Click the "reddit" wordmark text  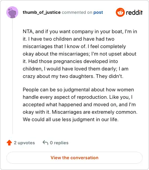[x=134, y=12]
